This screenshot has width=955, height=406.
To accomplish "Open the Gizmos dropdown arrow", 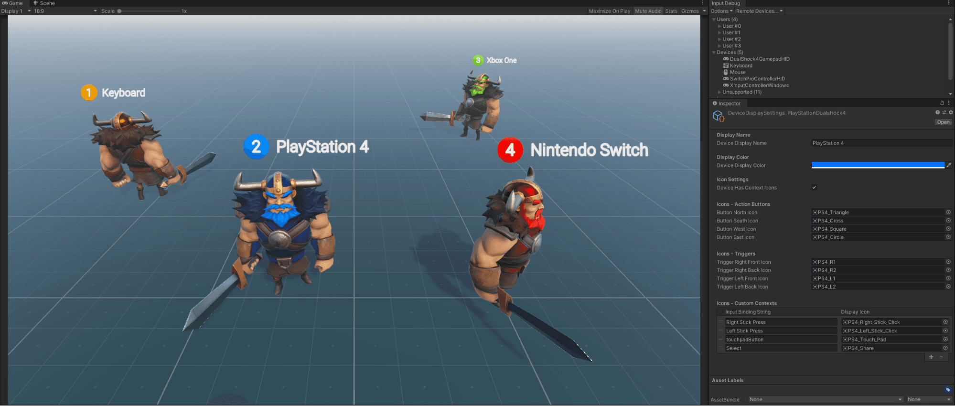I will point(704,11).
